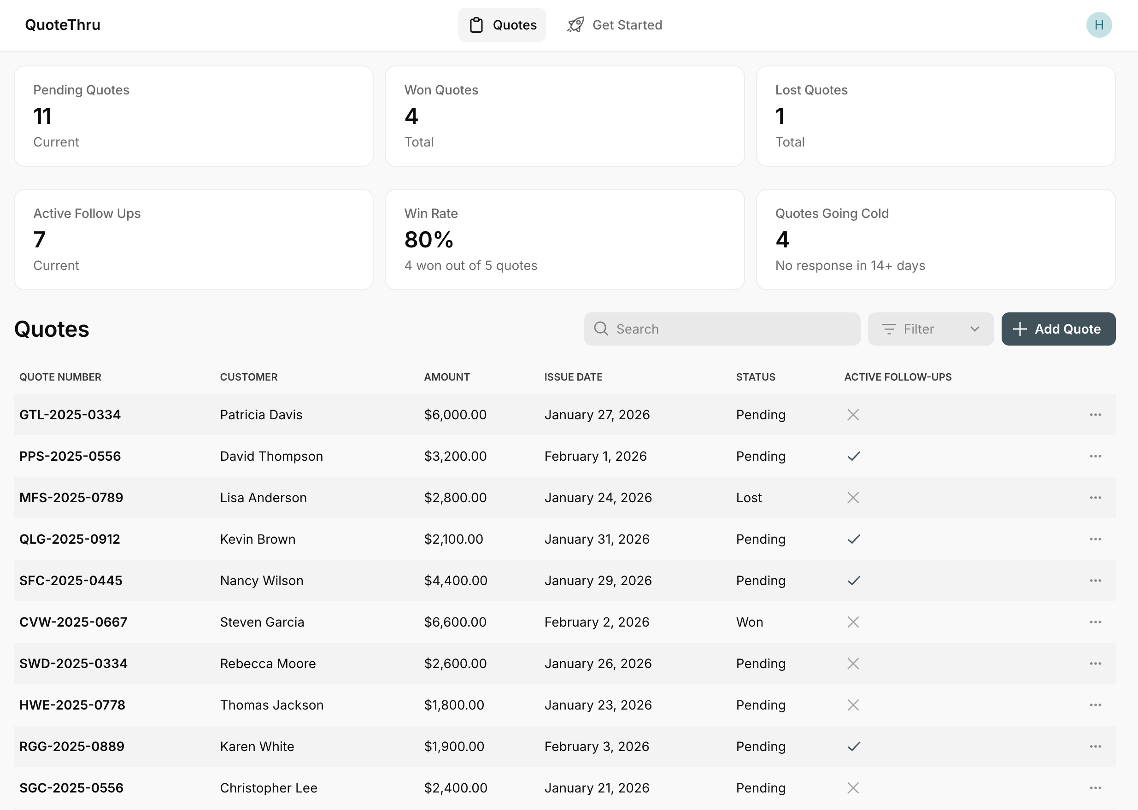Click the search magnifier icon
Viewport: 1138px width, 810px height.
(x=601, y=329)
